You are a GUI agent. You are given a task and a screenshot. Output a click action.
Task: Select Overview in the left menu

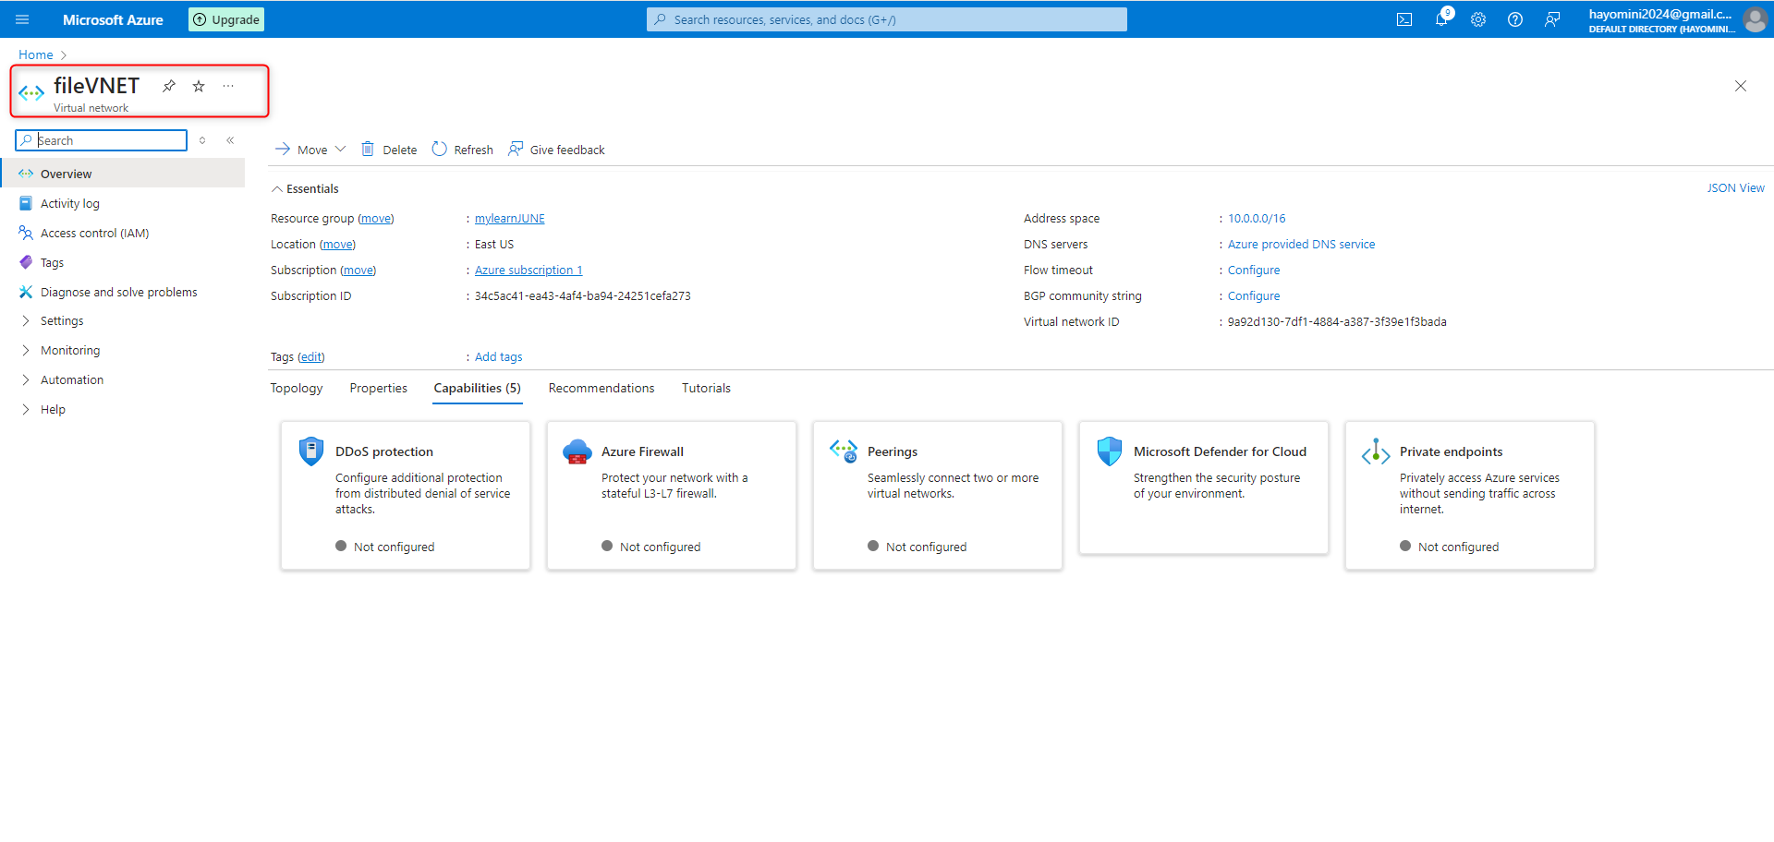coord(123,174)
